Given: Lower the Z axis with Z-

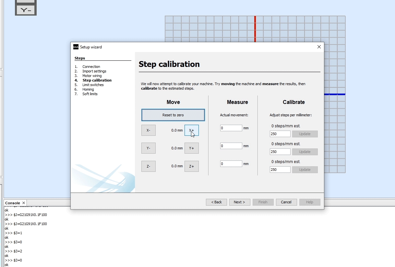Looking at the screenshot, I should click(x=148, y=166).
